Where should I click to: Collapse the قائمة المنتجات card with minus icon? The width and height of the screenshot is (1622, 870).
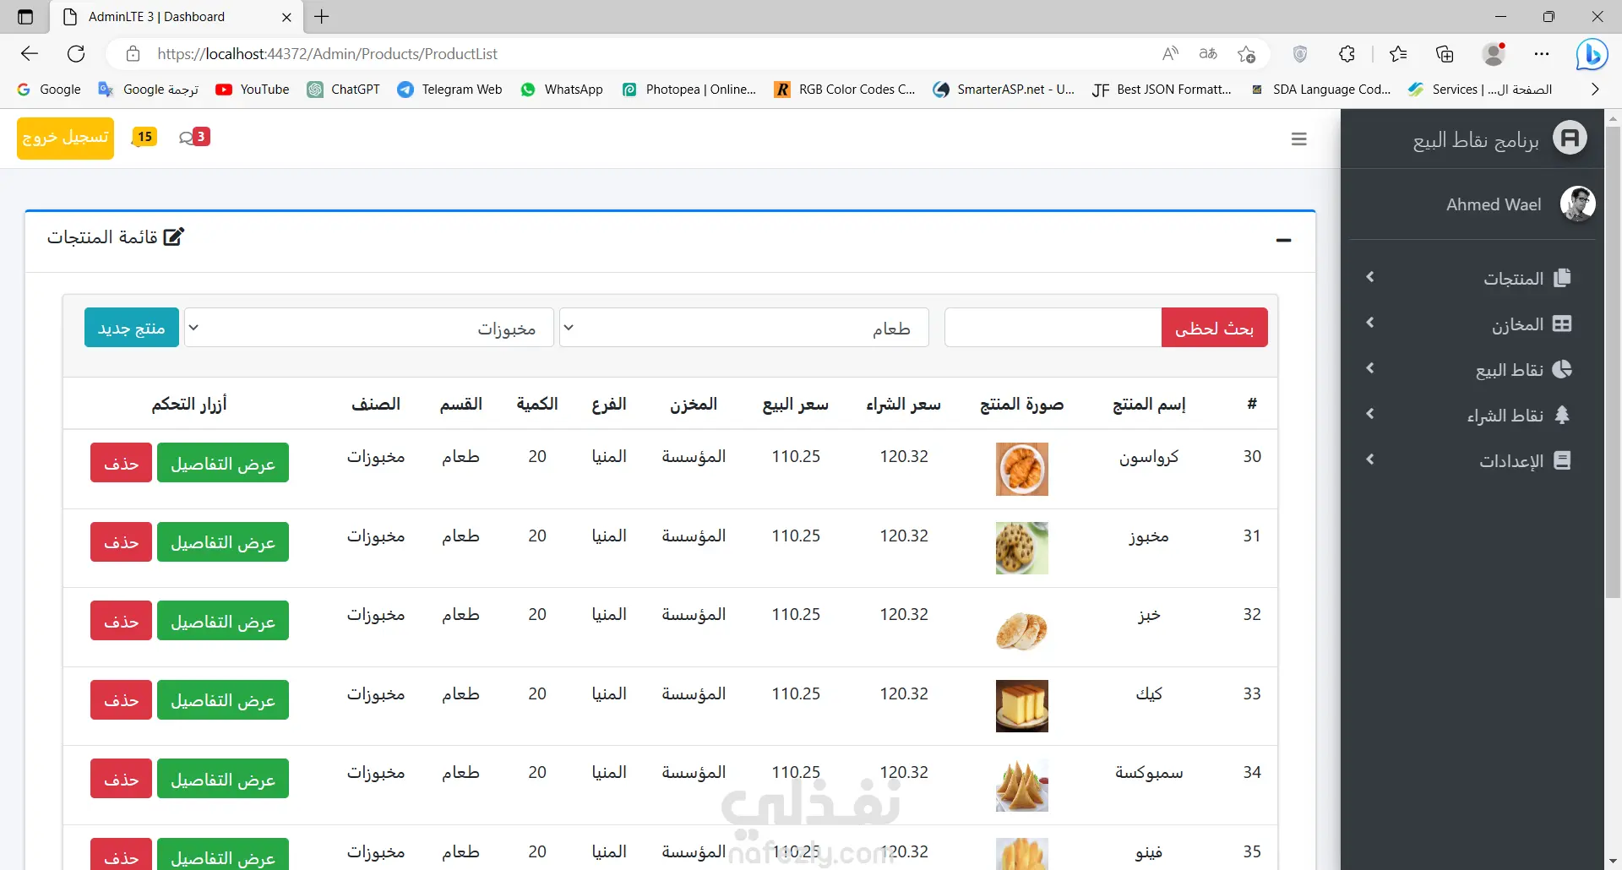tap(1284, 241)
